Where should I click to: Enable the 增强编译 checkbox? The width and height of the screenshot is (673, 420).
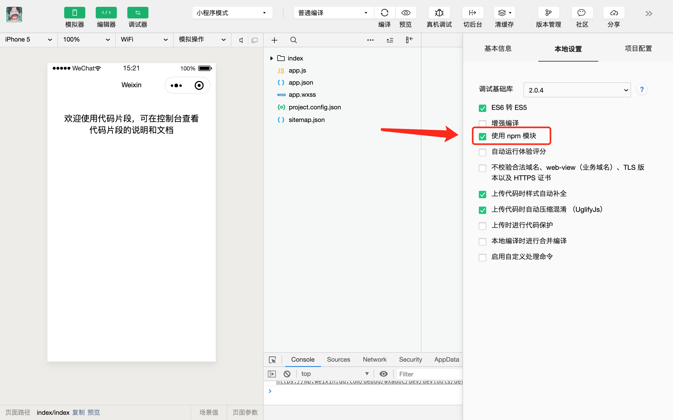point(483,123)
